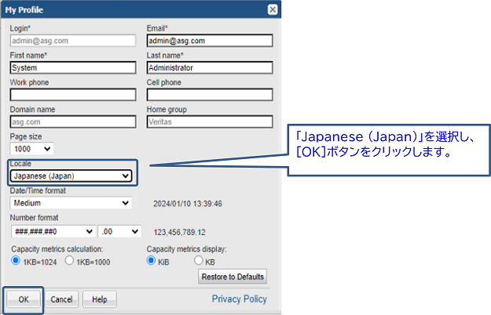Open the Privacy Policy link
This screenshot has width=491, height=315.
pos(239,299)
